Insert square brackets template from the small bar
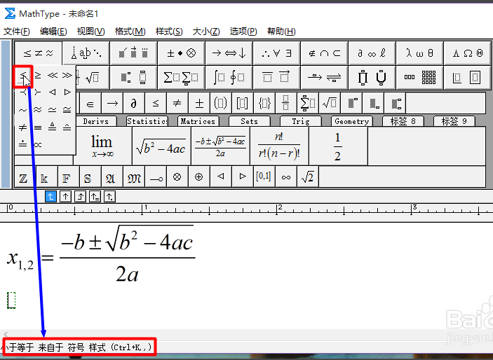 242,103
